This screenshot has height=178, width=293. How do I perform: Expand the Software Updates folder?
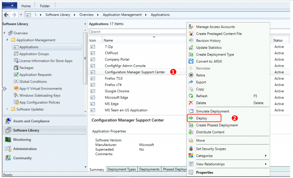8,110
